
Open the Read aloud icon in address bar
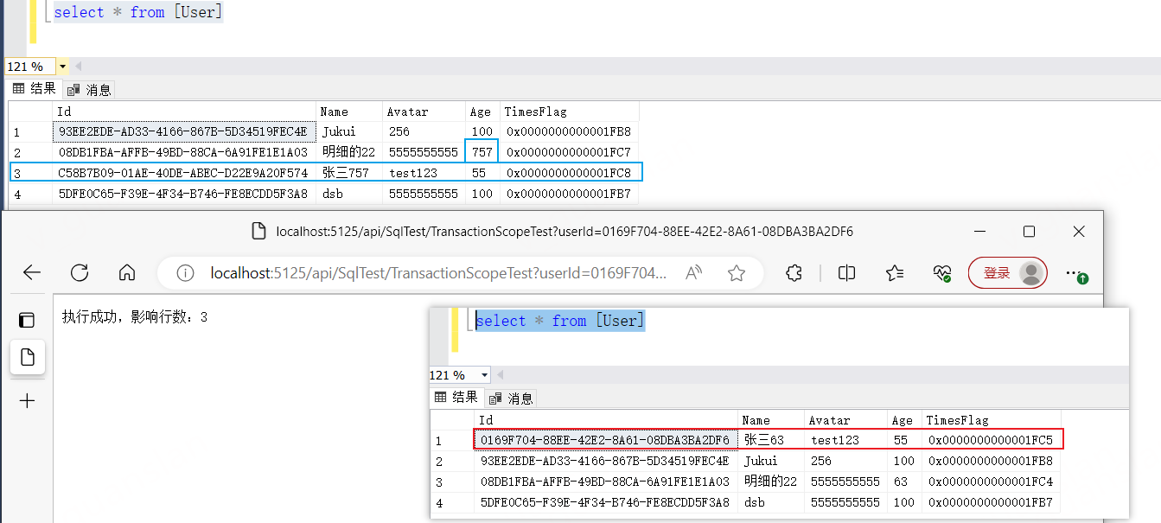[693, 273]
